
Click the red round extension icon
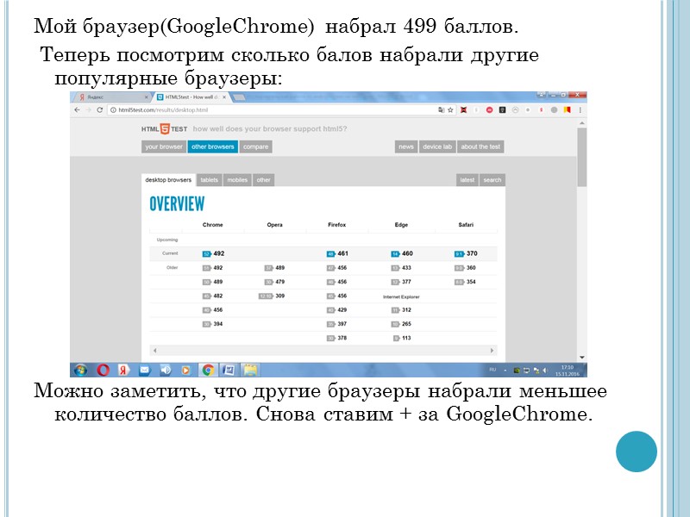coord(489,110)
